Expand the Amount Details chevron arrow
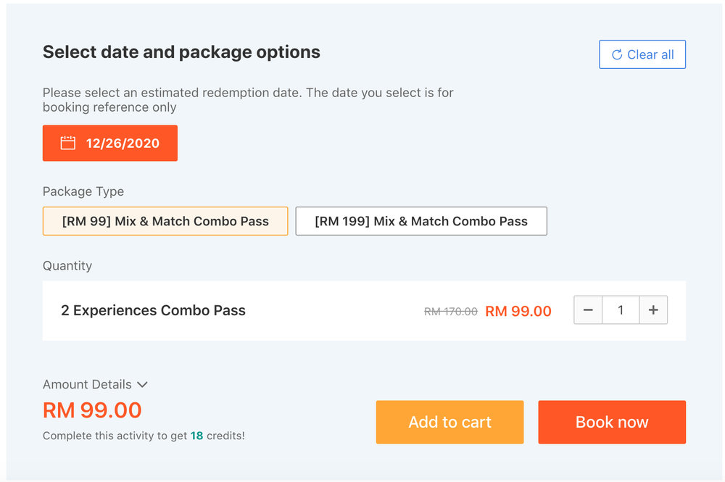The width and height of the screenshot is (725, 482). tap(142, 384)
